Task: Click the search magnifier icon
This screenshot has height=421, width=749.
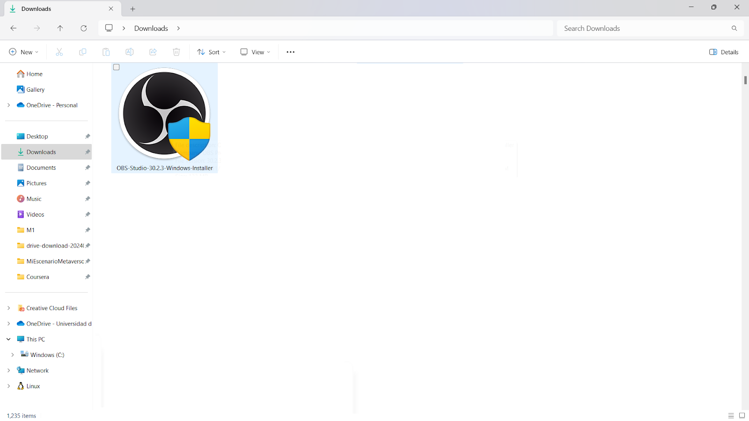Action: 734,28
